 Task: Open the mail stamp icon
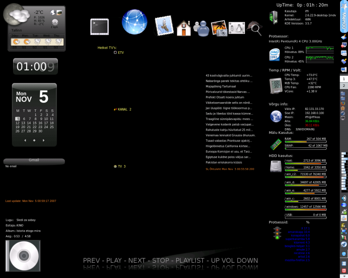point(164,26)
